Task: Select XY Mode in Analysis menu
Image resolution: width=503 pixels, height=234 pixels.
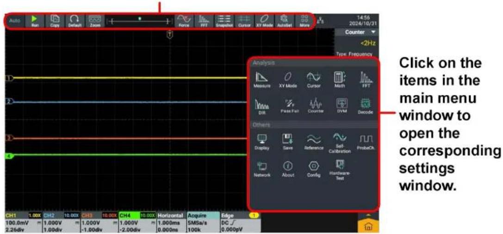Action: pyautogui.click(x=288, y=80)
